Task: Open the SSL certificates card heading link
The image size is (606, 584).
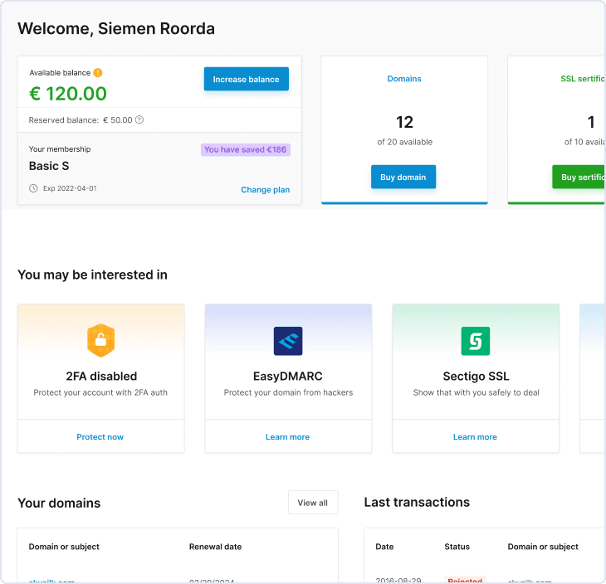Action: pos(582,79)
